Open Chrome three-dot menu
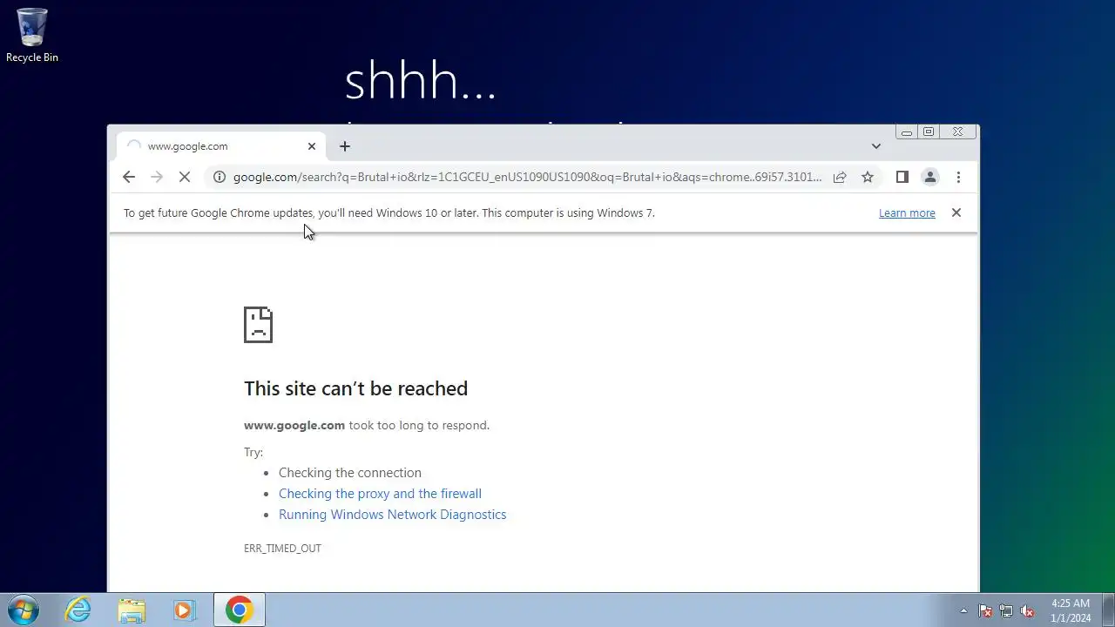1115x627 pixels. click(x=958, y=177)
